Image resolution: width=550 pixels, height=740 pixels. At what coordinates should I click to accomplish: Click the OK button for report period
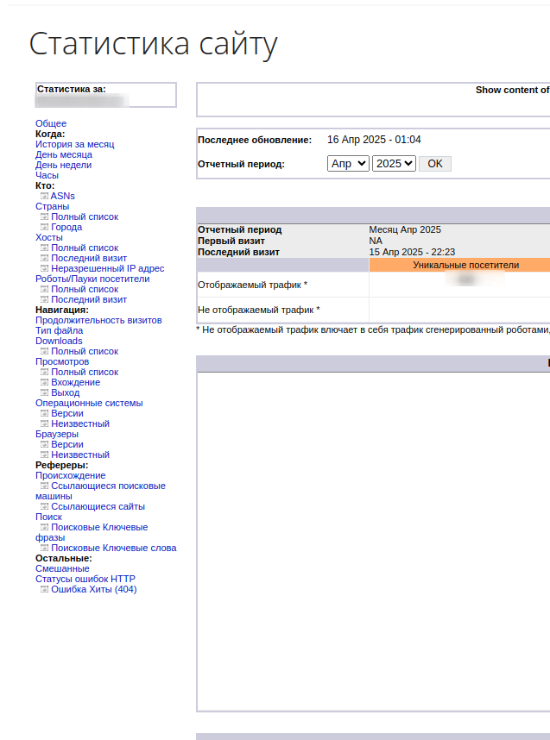point(435,164)
